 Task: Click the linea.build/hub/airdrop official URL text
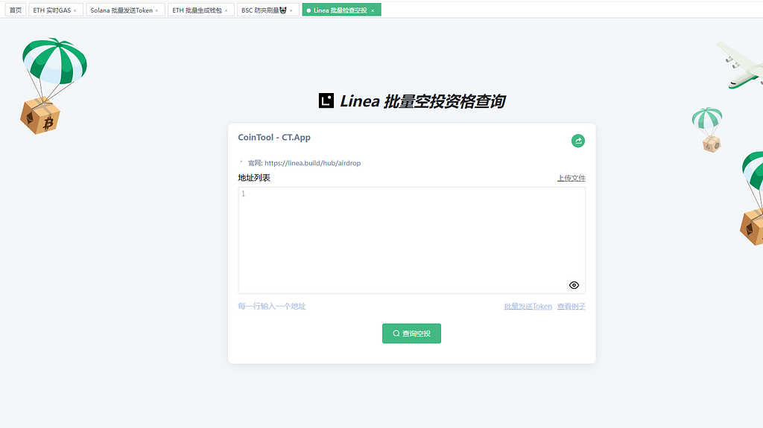[312, 163]
